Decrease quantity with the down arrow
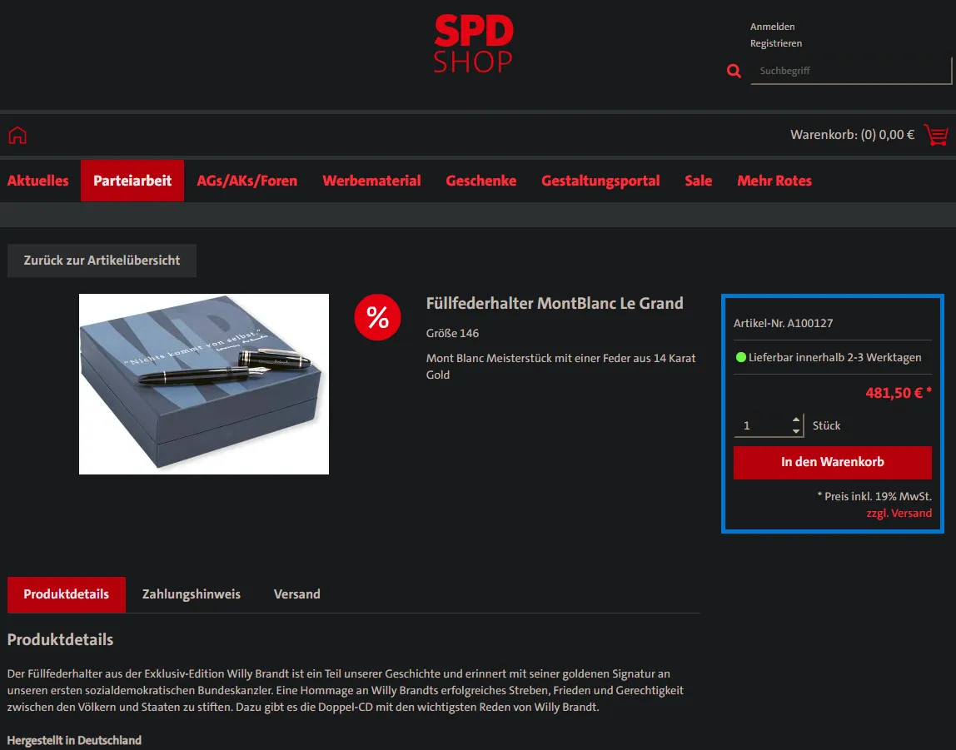This screenshot has height=750, width=956. click(x=795, y=430)
